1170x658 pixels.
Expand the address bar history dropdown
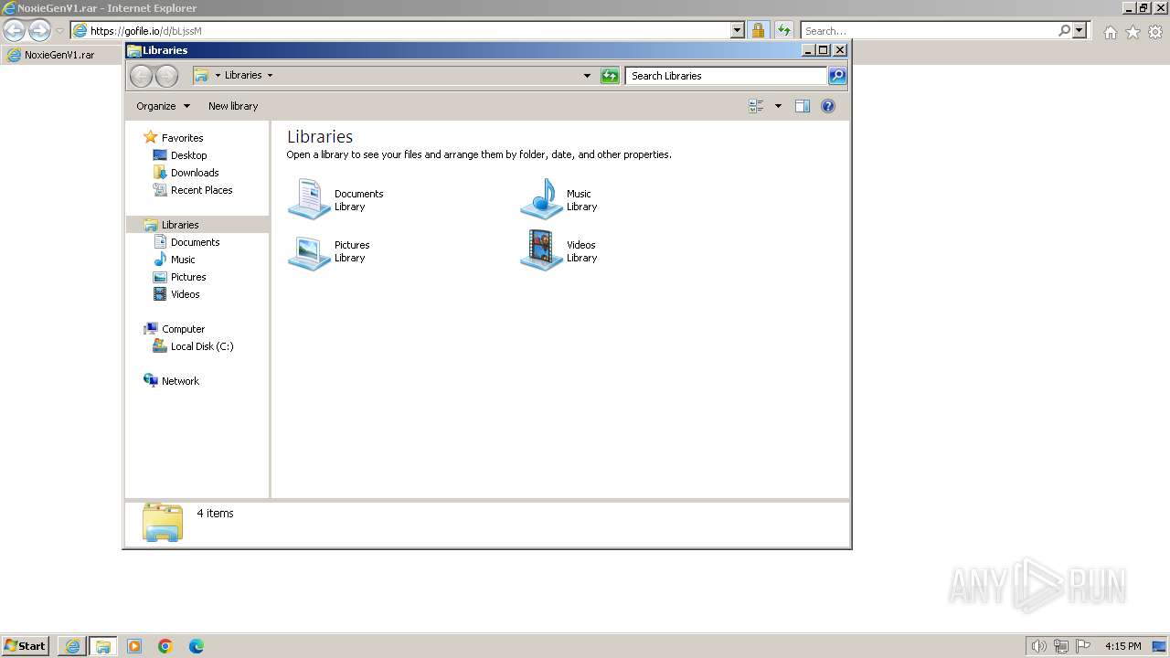click(x=587, y=76)
